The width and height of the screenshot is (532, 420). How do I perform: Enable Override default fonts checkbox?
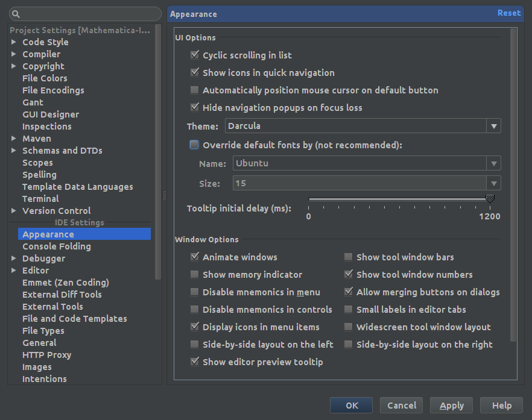point(194,145)
